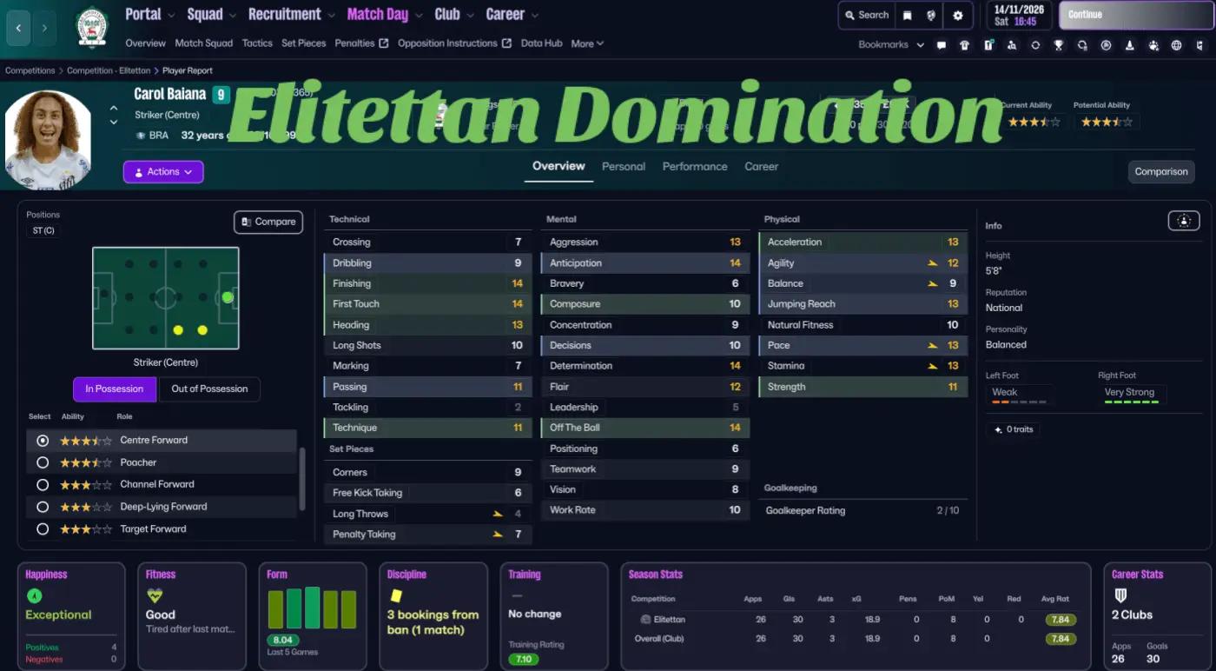Open the 0 traits button
The width and height of the screenshot is (1216, 671).
[1013, 429]
